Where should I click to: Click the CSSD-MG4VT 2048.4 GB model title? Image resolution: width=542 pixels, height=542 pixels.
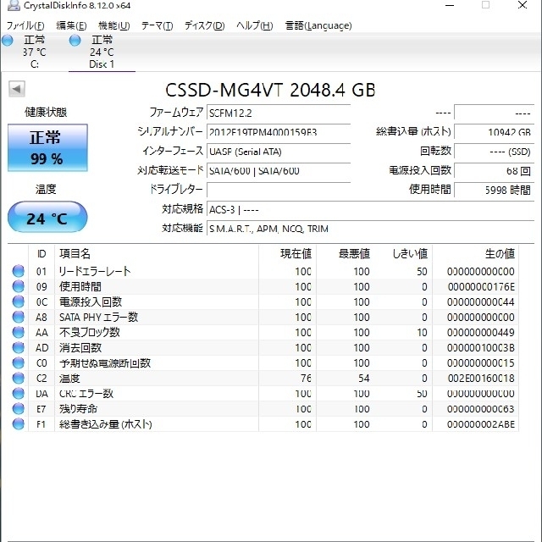coord(270,90)
